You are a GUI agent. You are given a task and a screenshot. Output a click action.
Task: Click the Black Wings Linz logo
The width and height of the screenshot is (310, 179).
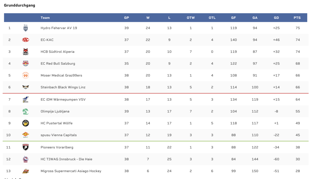(26, 87)
